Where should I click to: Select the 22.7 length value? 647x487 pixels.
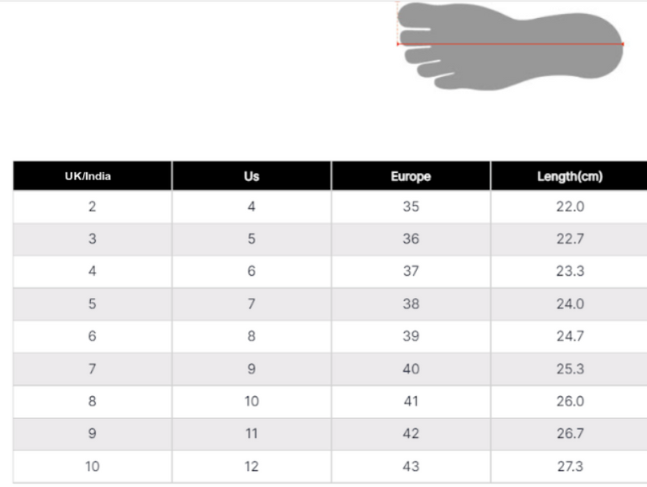570,239
